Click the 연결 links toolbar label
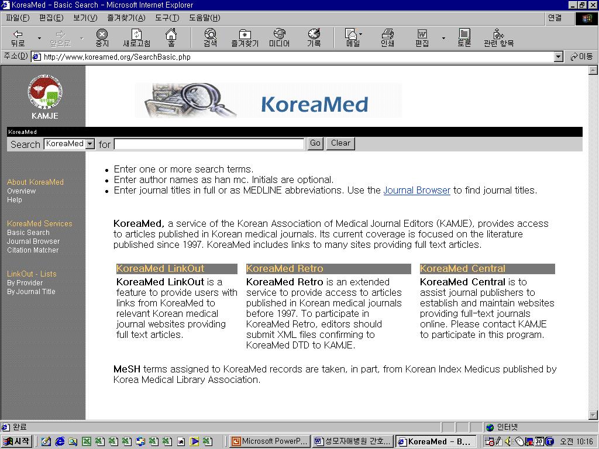 click(555, 18)
